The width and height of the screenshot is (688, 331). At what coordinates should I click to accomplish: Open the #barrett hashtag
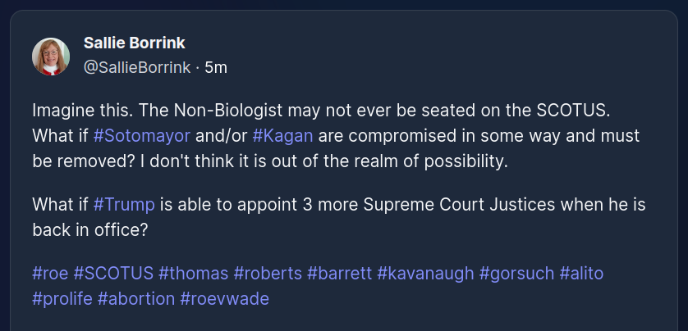(340, 273)
